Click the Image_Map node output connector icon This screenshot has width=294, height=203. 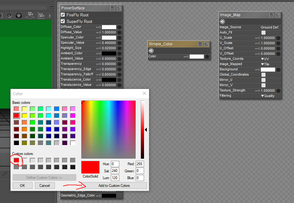tap(222, 21)
